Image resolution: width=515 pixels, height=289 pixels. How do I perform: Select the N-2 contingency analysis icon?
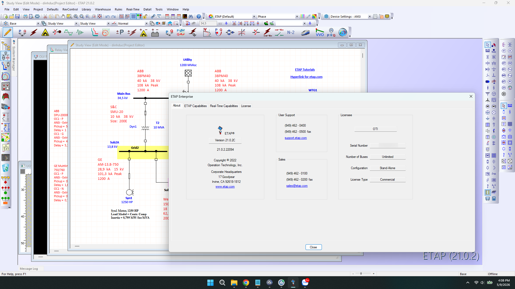pyautogui.click(x=291, y=32)
